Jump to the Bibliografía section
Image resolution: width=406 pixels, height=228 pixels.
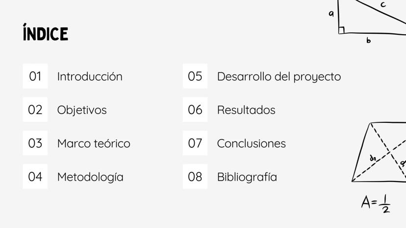247,177
